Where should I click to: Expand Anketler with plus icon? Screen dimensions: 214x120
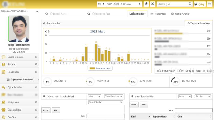(x=36, y=64)
